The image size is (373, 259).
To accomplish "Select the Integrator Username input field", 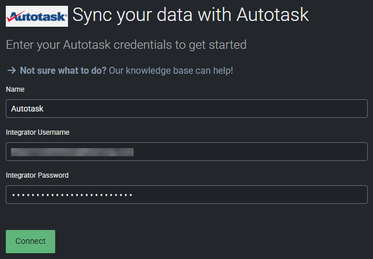I will [186, 152].
